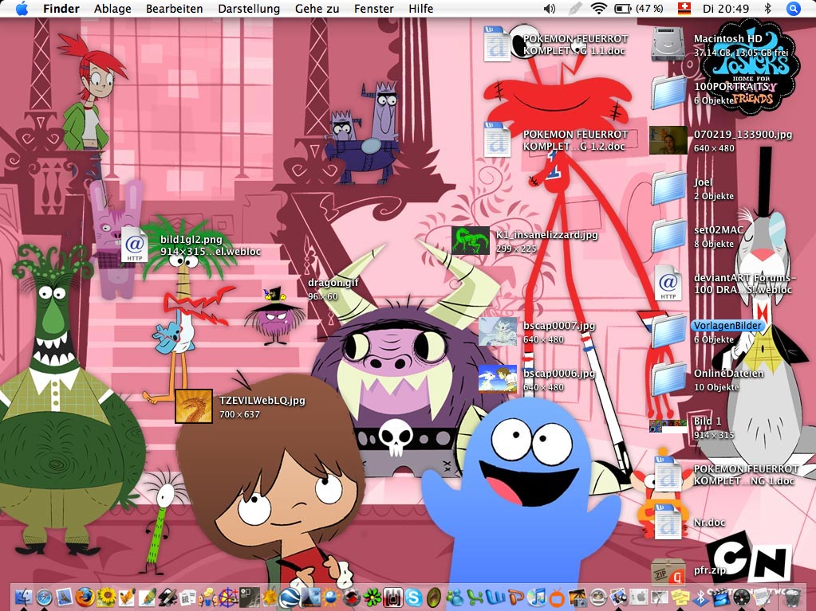816x611 pixels.
Task: Click the Spotlight search icon
Action: click(x=793, y=9)
